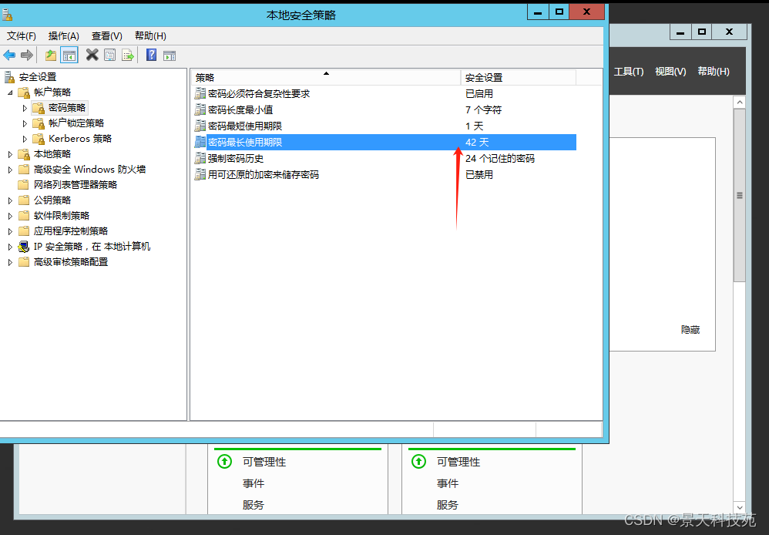The image size is (769, 535).
Task: Click the policy icon beside 用可还原的加密来储存密码
Action: coord(200,175)
